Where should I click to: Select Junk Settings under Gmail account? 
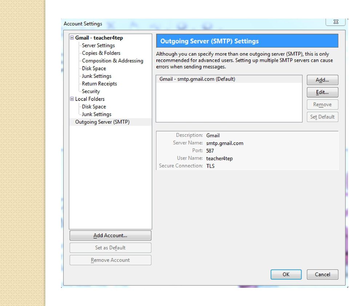[96, 76]
